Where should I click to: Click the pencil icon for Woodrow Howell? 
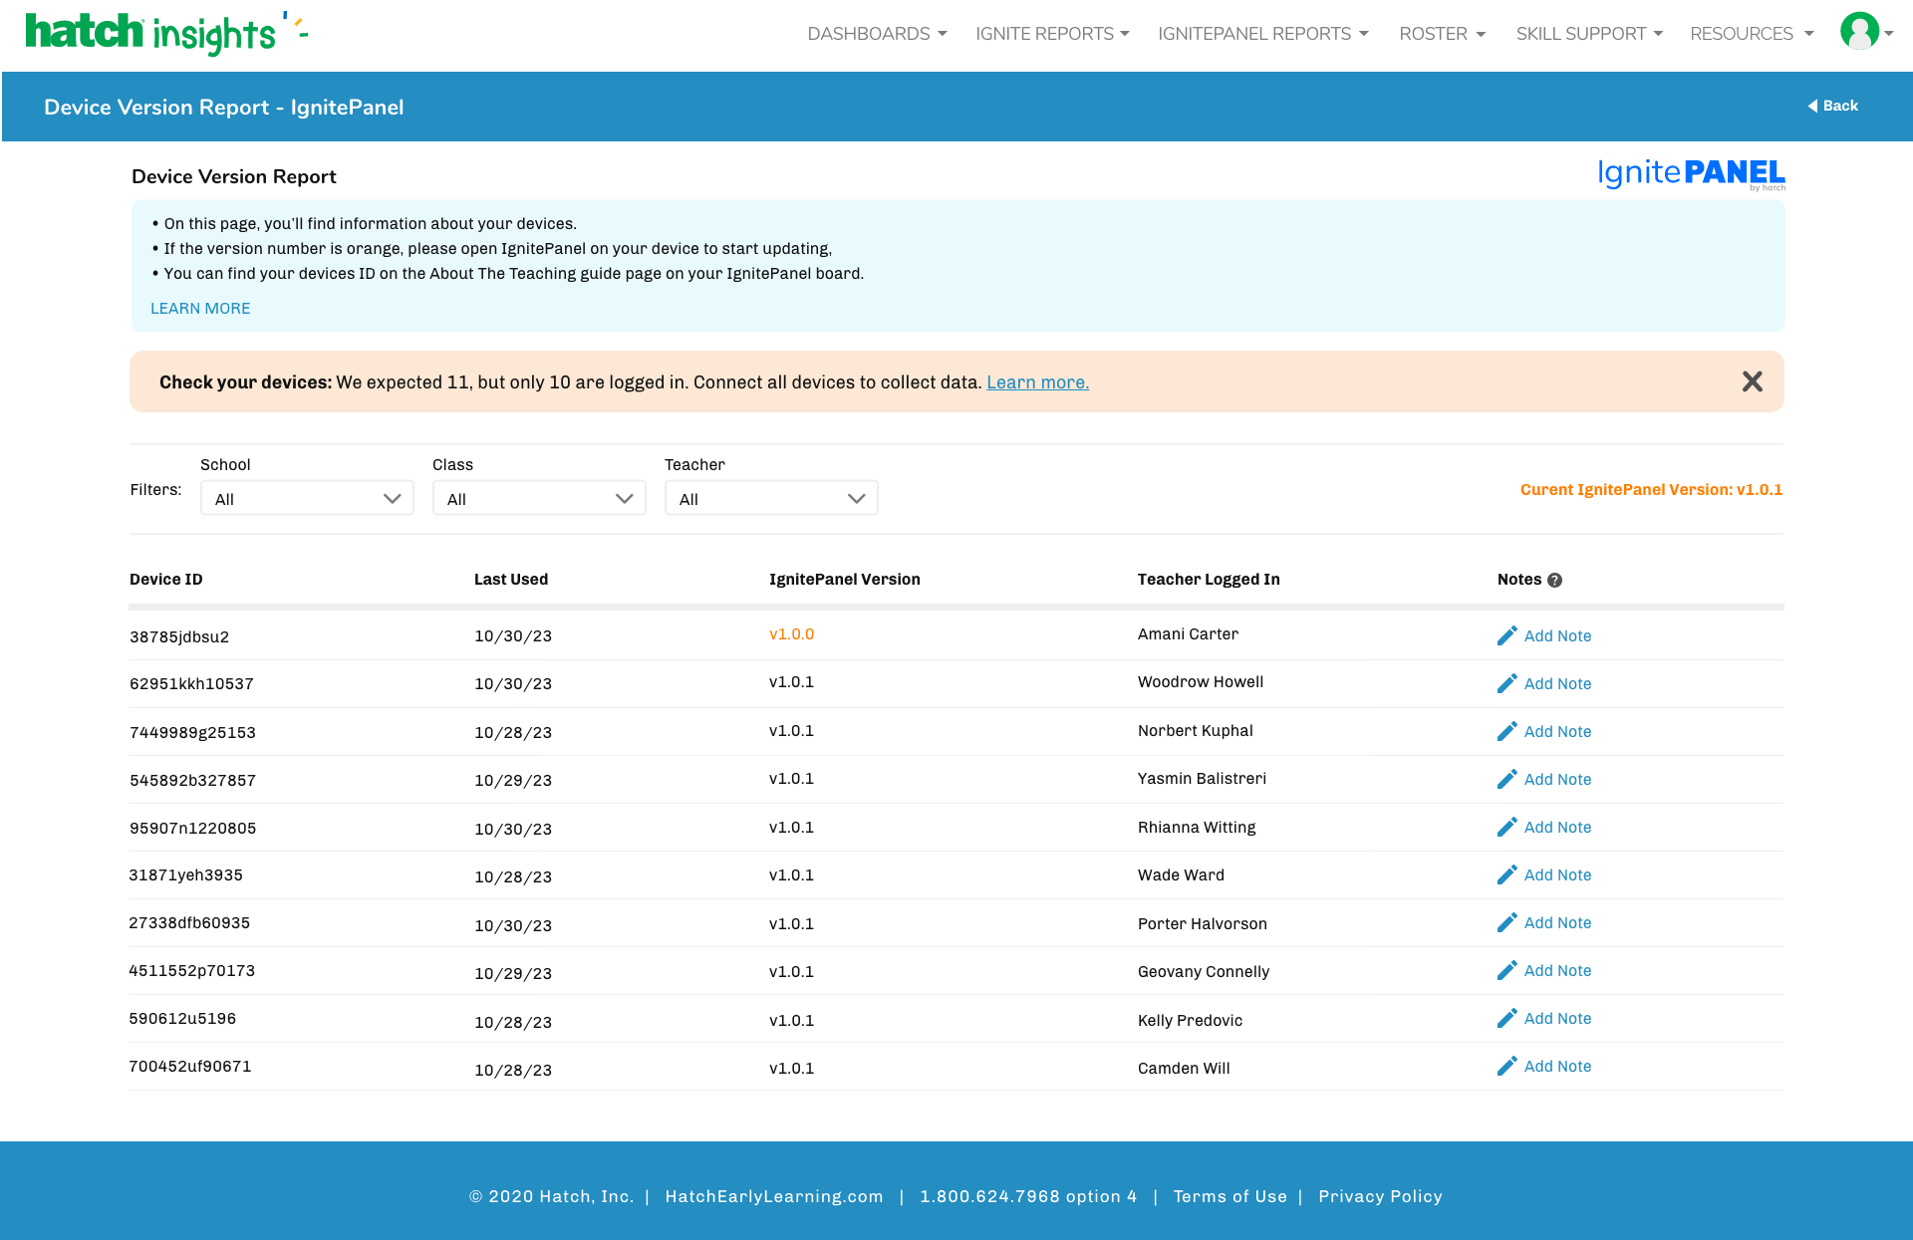[x=1506, y=683]
